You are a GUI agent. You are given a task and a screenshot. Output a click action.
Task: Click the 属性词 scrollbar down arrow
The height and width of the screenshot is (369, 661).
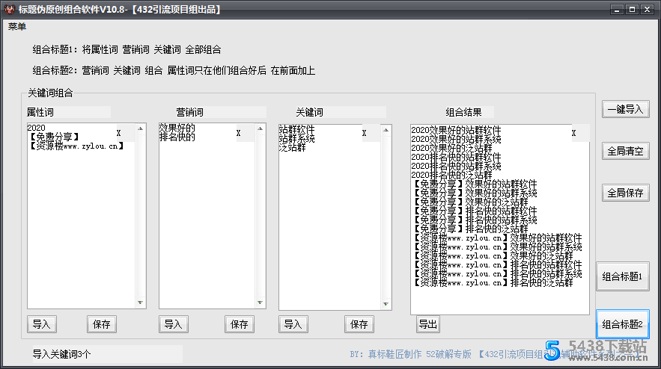click(141, 303)
